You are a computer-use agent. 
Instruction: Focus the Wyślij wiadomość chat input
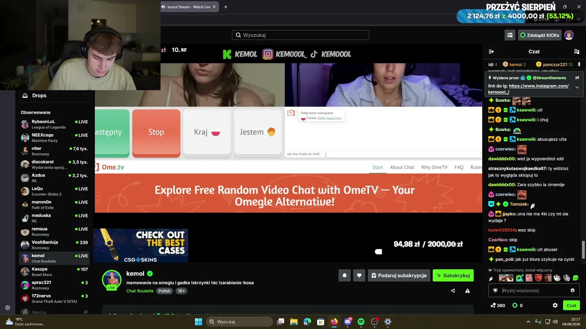tap(534, 290)
